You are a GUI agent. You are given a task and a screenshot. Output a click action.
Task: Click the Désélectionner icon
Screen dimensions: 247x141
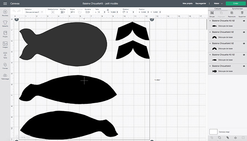[x=53, y=12]
